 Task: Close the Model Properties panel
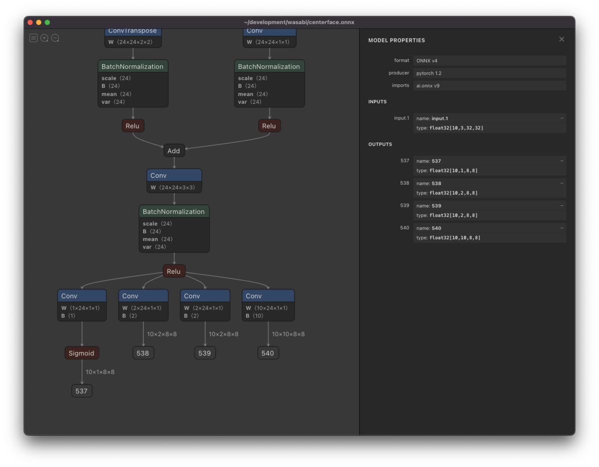point(562,39)
